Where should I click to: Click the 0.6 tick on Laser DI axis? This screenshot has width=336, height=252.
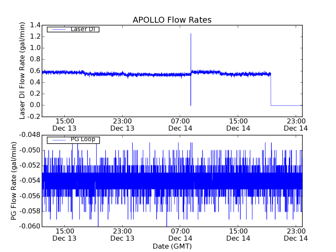35,71
